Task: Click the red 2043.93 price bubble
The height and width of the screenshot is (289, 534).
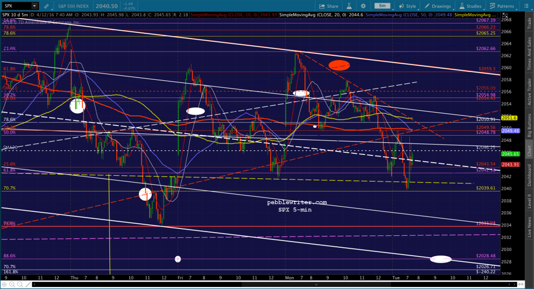Action: tap(511, 165)
